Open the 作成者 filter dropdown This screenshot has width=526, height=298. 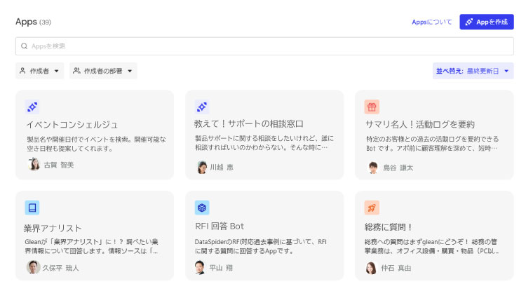(x=40, y=71)
